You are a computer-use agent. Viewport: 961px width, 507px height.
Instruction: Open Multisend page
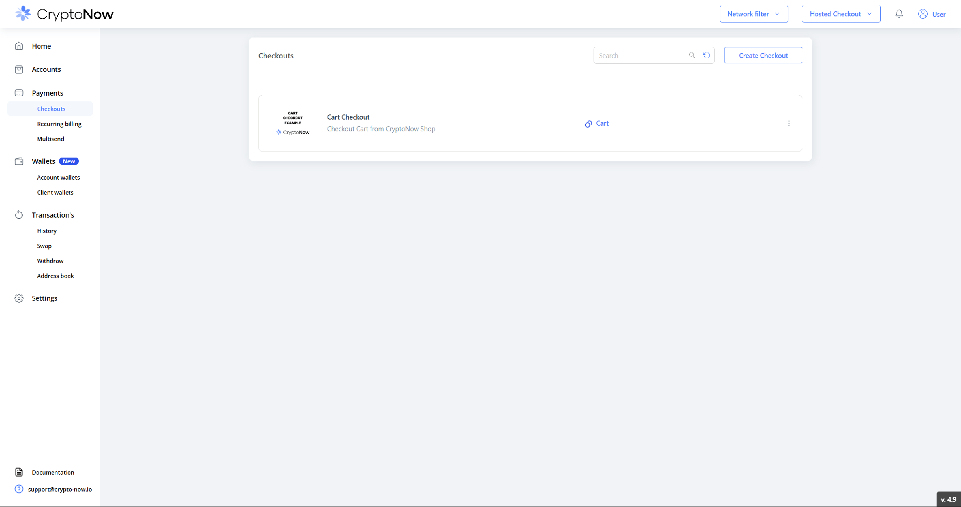51,139
